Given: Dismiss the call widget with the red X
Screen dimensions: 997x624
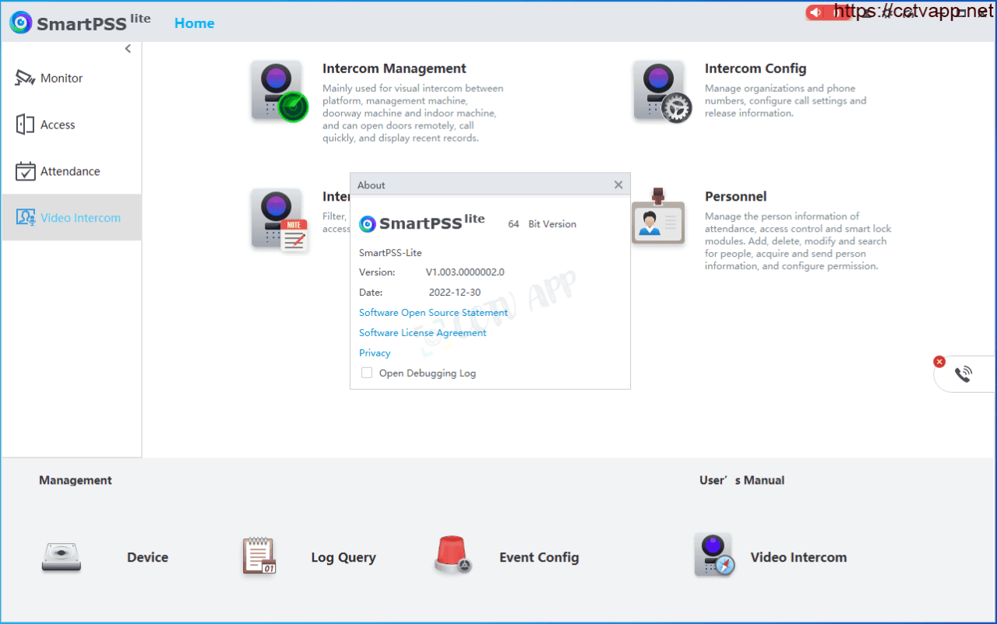Looking at the screenshot, I should pyautogui.click(x=939, y=362).
